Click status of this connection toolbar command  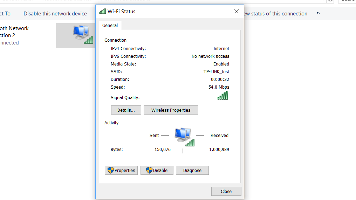tap(275, 14)
